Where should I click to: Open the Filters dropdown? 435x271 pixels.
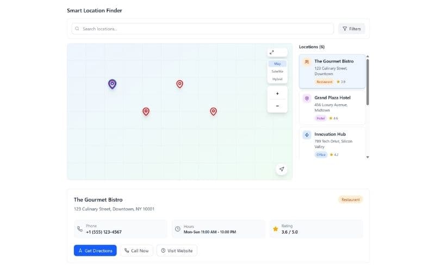(351, 29)
